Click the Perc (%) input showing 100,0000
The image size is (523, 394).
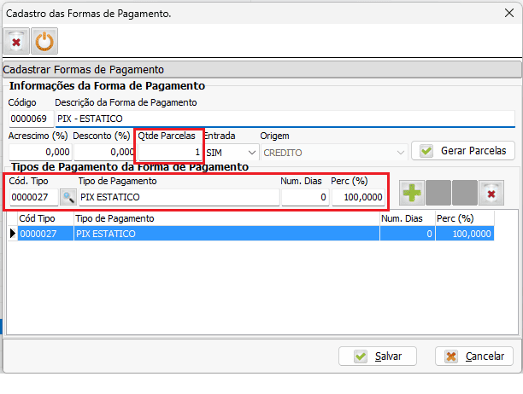pyautogui.click(x=358, y=197)
